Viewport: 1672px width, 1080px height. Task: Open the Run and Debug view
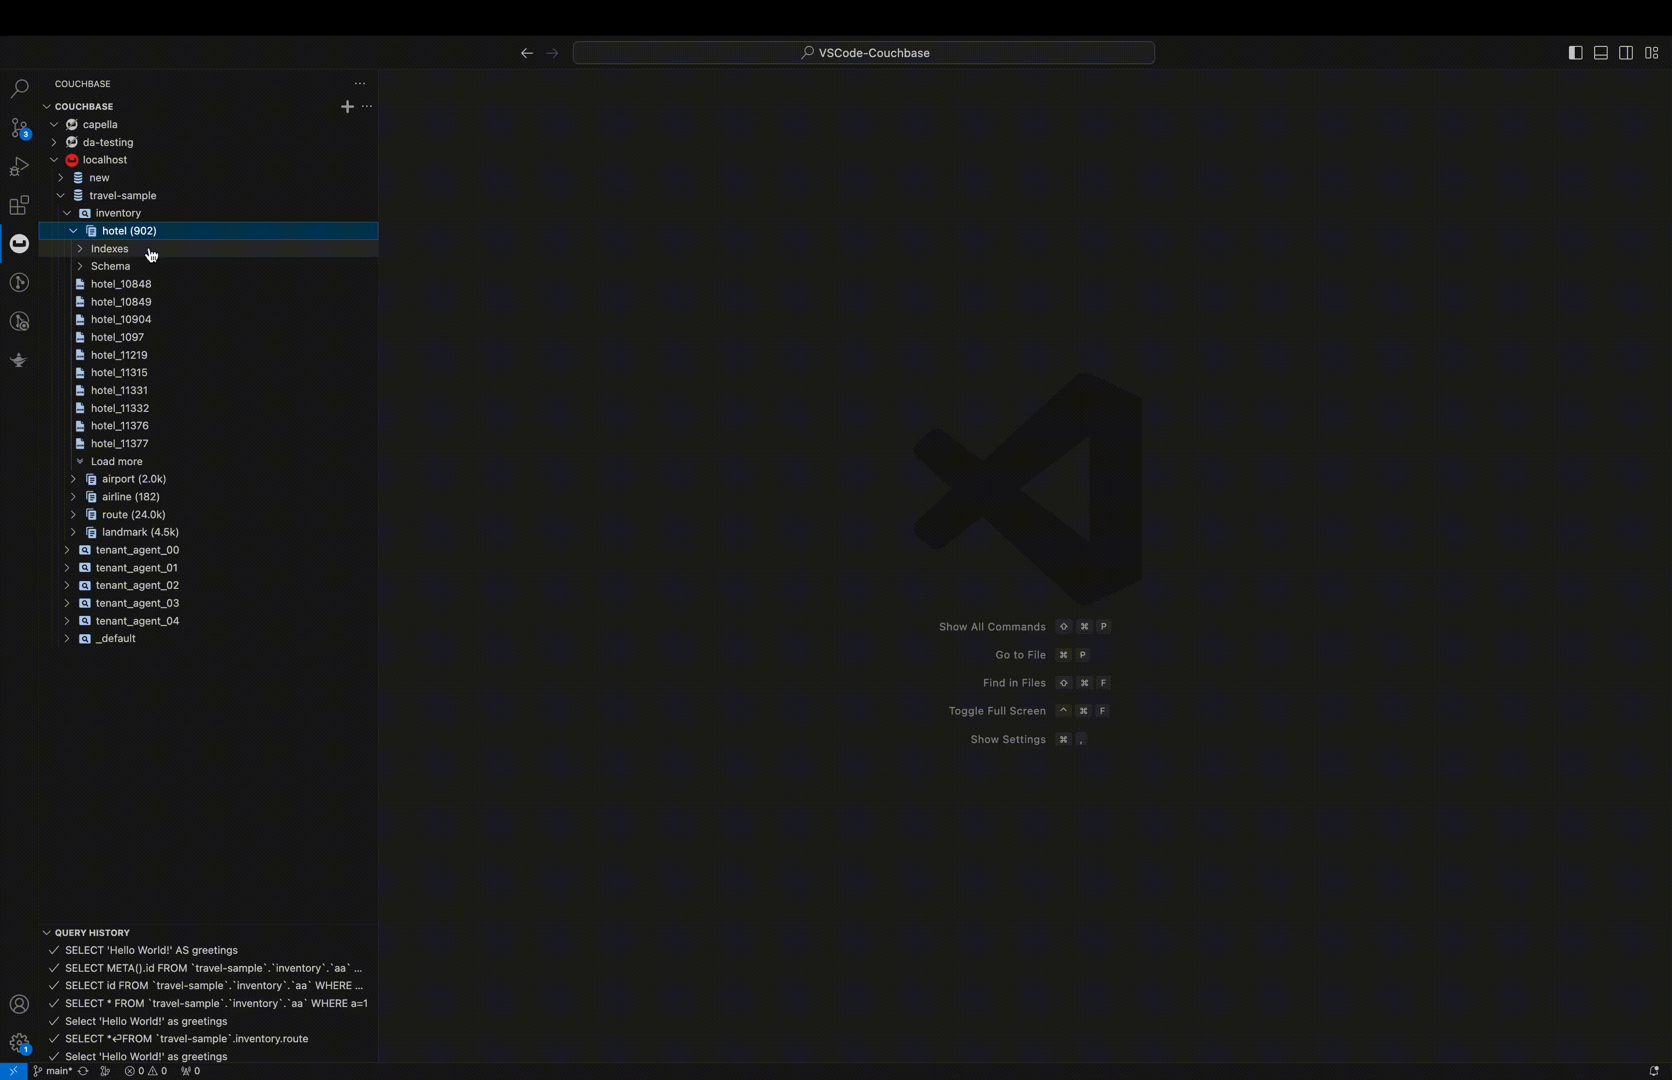(x=19, y=167)
